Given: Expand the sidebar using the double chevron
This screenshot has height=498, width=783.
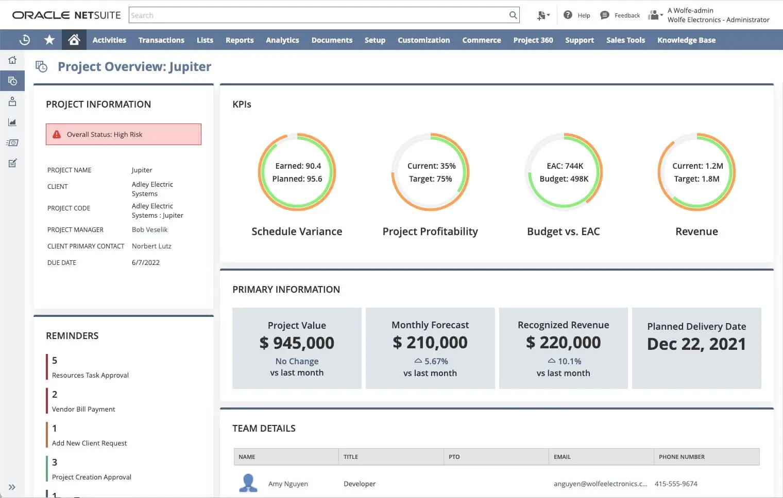Looking at the screenshot, I should [x=12, y=487].
